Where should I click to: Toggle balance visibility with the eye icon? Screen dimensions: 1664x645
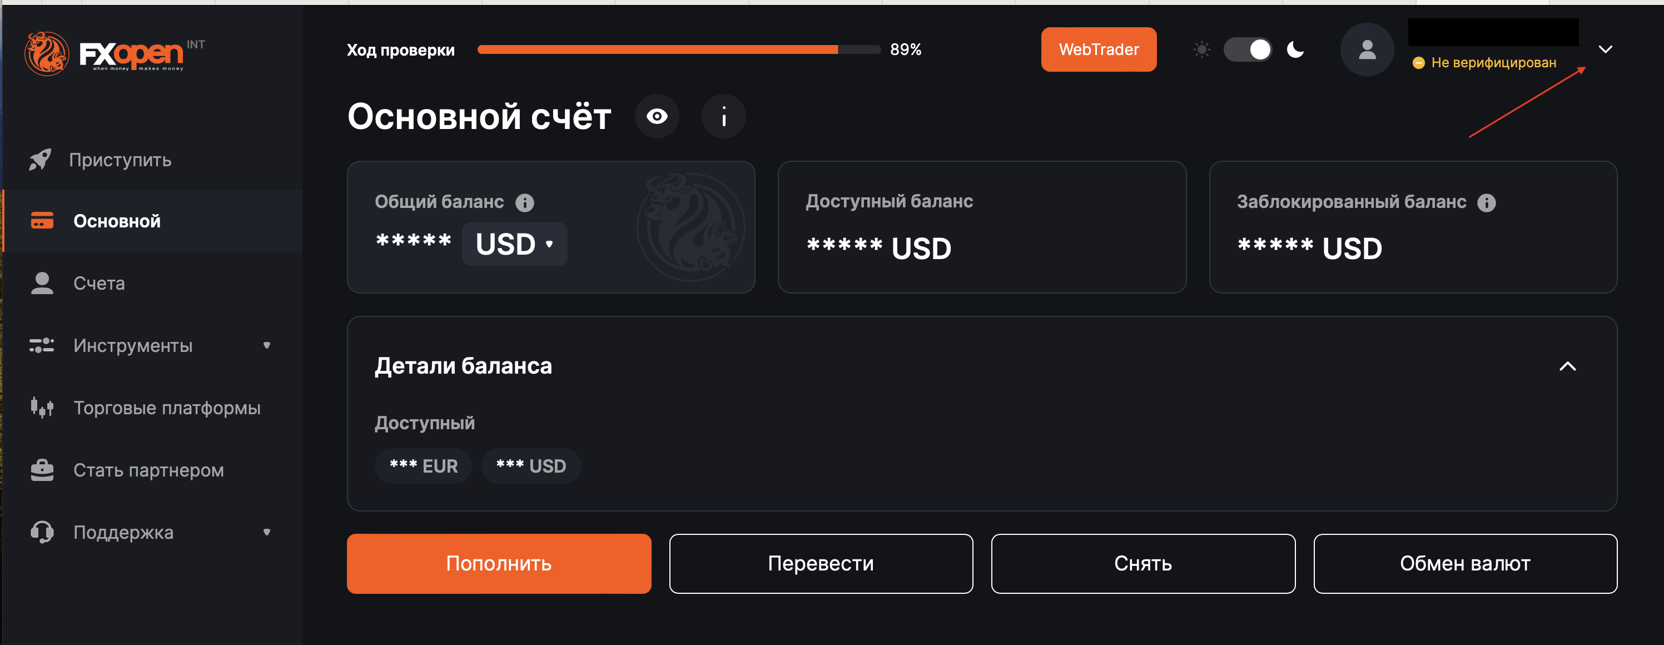657,116
